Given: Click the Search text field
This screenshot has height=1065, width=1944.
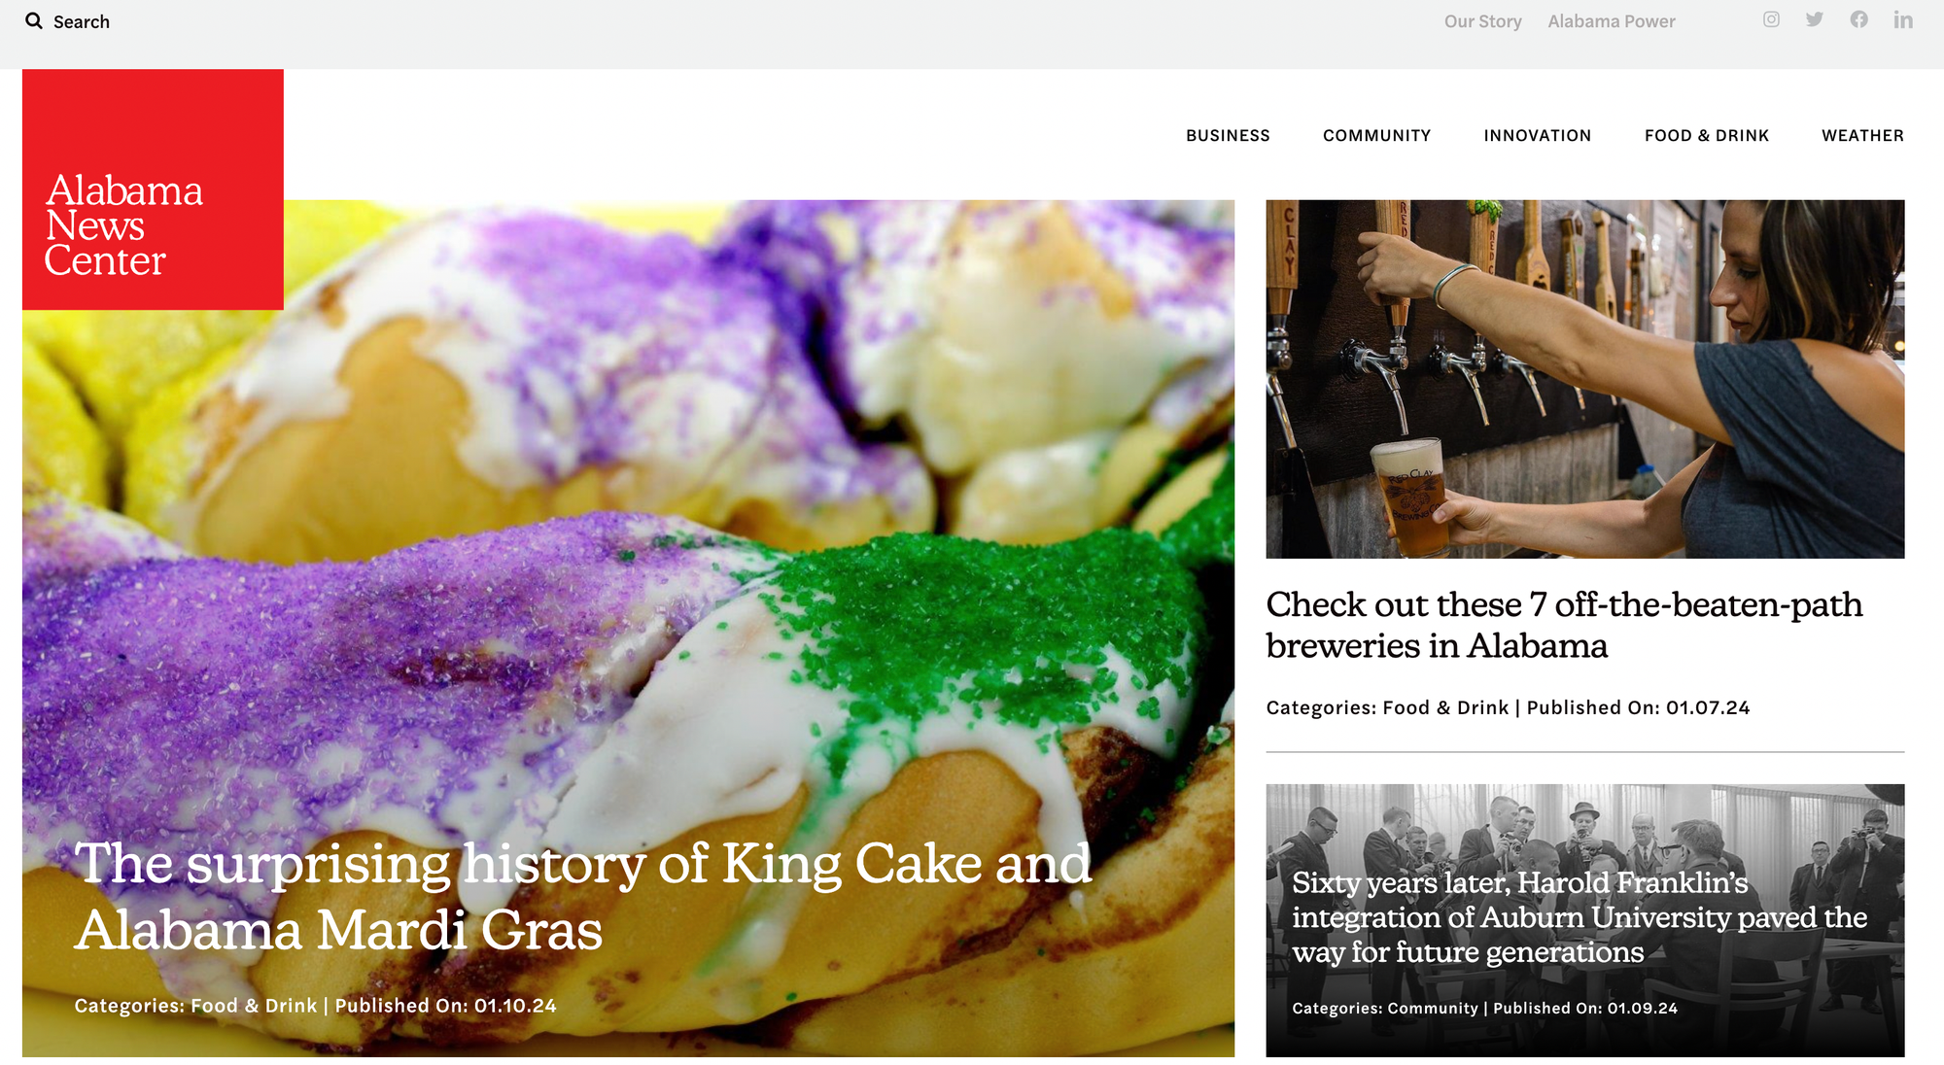Looking at the screenshot, I should tap(82, 21).
